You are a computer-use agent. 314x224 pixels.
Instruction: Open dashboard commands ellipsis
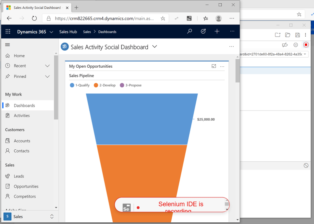coord(231,46)
